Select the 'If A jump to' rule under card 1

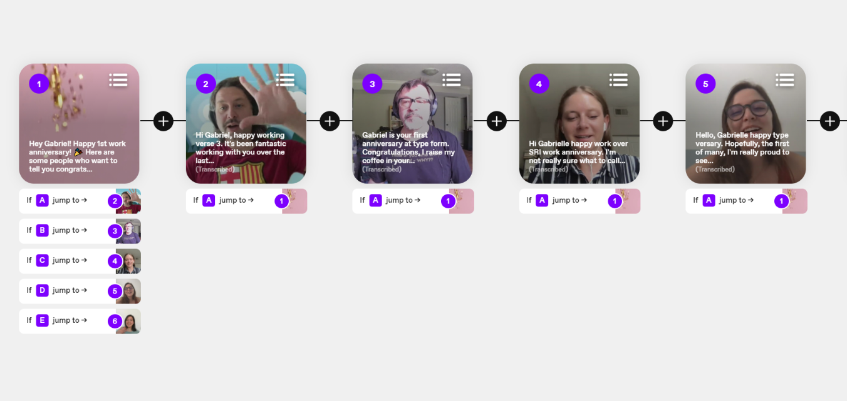coord(80,201)
